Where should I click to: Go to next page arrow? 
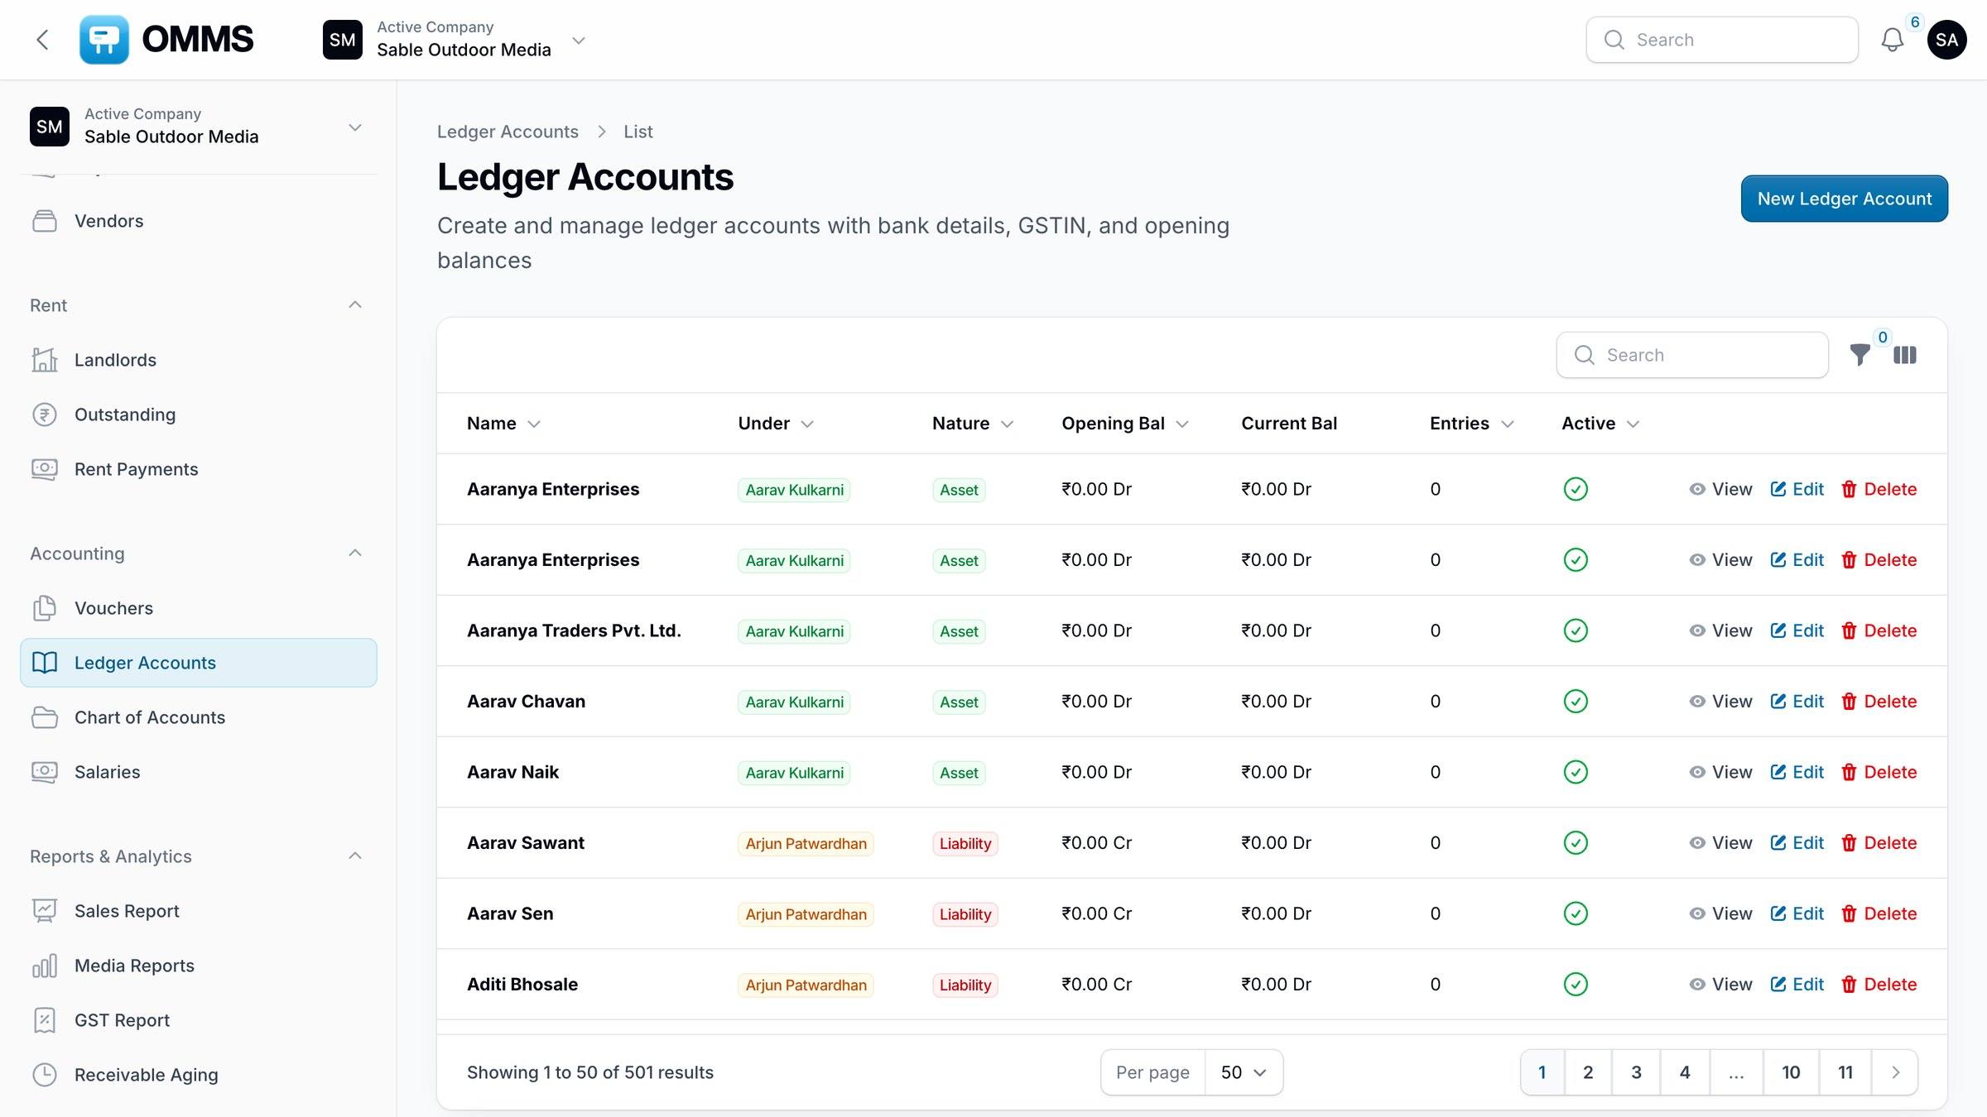pyautogui.click(x=1895, y=1072)
